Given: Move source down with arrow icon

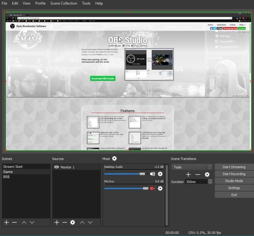Looking at the screenshot, I should pos(90,223).
